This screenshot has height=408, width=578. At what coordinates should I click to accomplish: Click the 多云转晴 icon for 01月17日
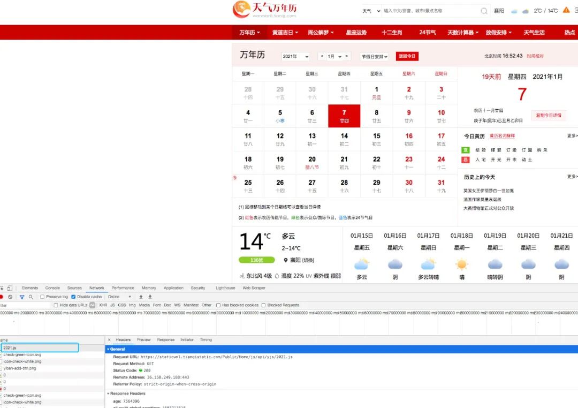428,264
